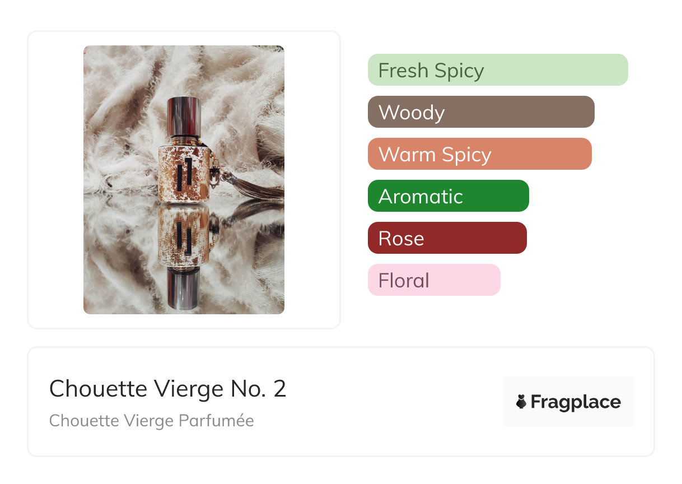The height and width of the screenshot is (484, 682).
Task: Click the pink Floral accord bar
Action: [x=433, y=280]
